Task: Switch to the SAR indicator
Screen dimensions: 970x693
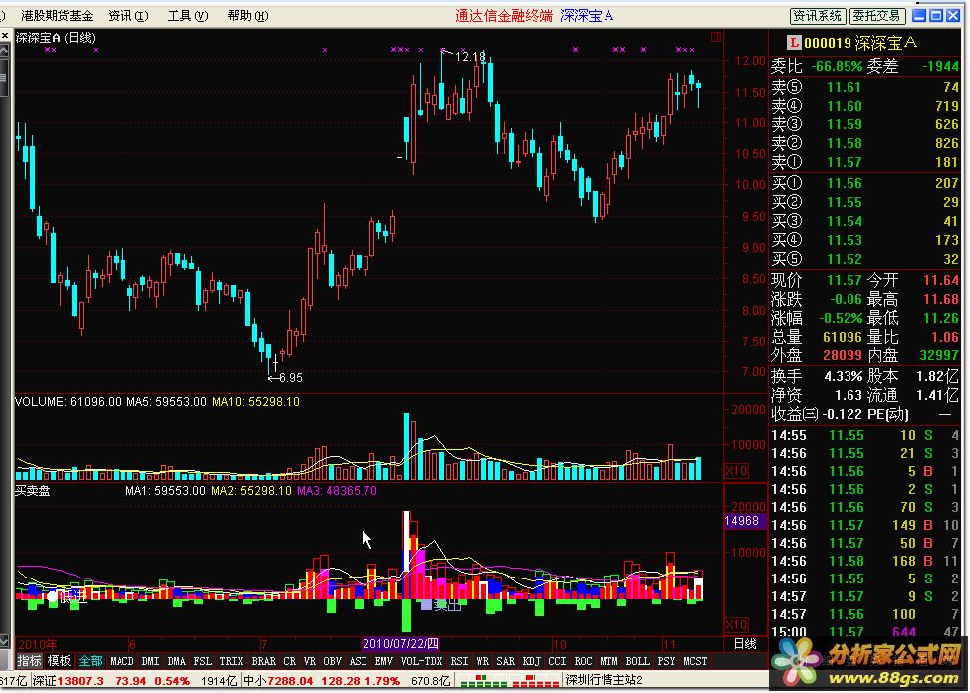Action: pyautogui.click(x=505, y=661)
